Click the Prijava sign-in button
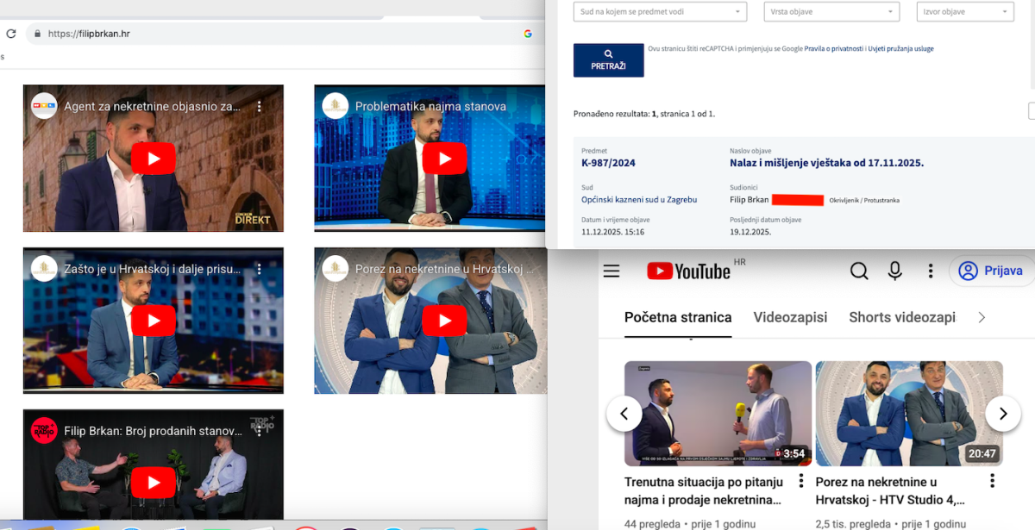 pyautogui.click(x=992, y=271)
